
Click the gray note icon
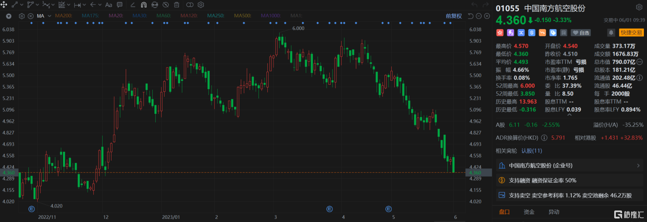tap(563, 32)
